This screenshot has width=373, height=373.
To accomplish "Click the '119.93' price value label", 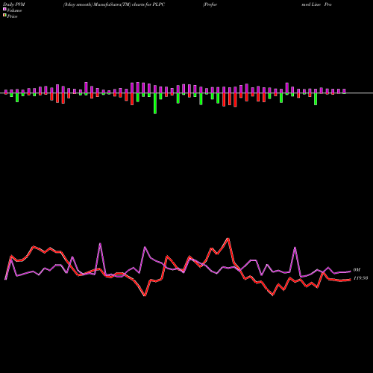I will pyautogui.click(x=360, y=278).
